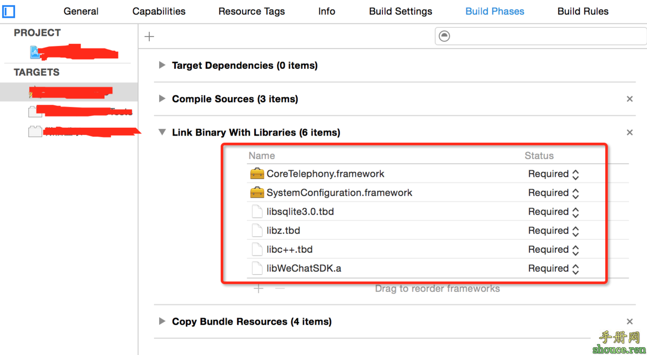Open the Capabilities tab
Screen dimensions: 647x355
point(159,11)
